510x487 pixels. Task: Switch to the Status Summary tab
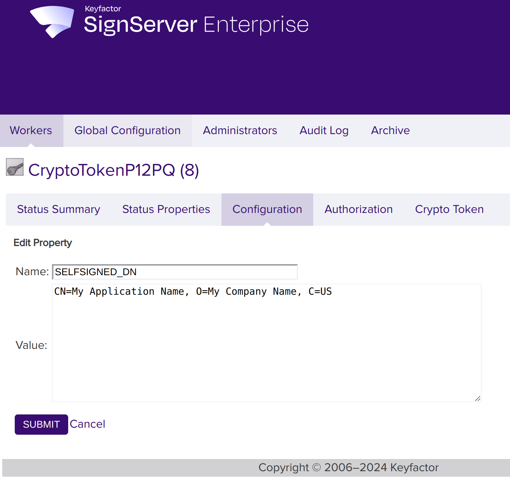click(x=59, y=209)
